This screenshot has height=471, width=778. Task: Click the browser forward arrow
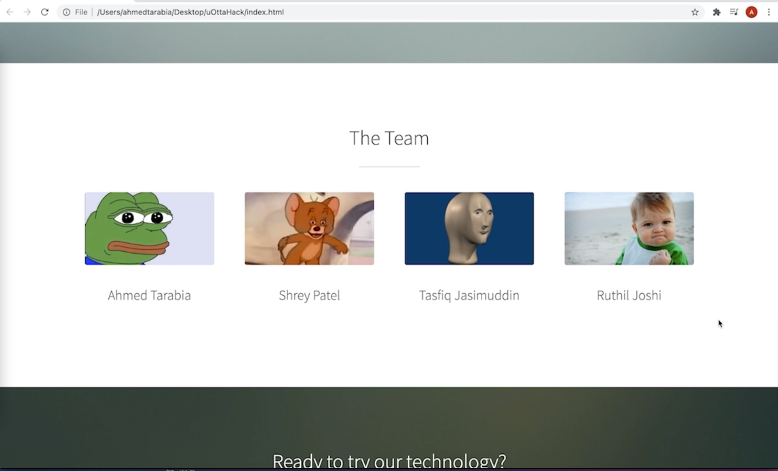(x=27, y=12)
